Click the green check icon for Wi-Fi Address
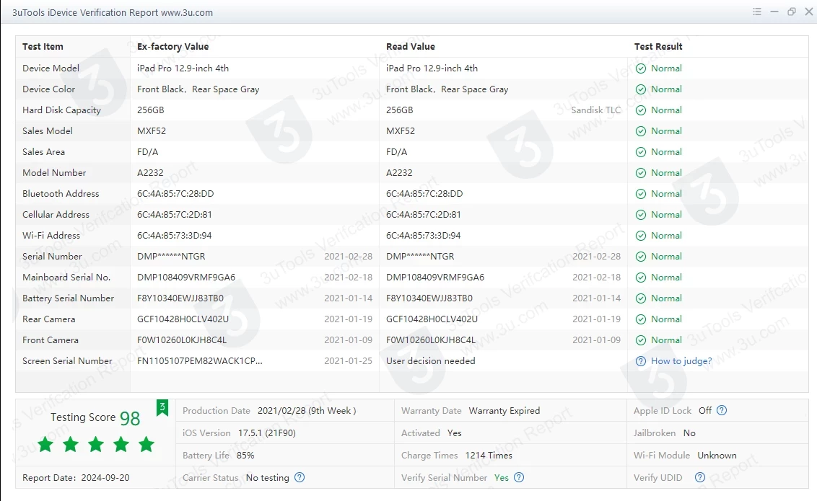Screen dimensions: 817x501 click(x=641, y=236)
